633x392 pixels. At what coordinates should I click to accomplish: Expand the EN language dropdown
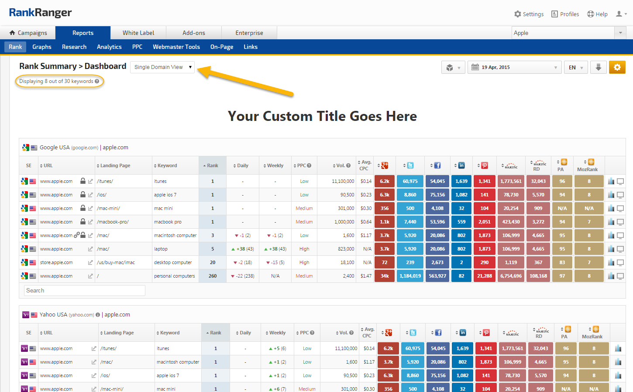point(575,67)
